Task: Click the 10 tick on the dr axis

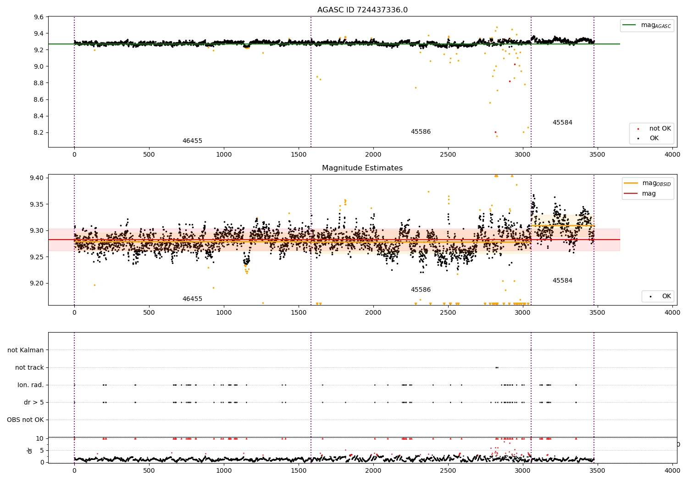Action: tap(40, 439)
